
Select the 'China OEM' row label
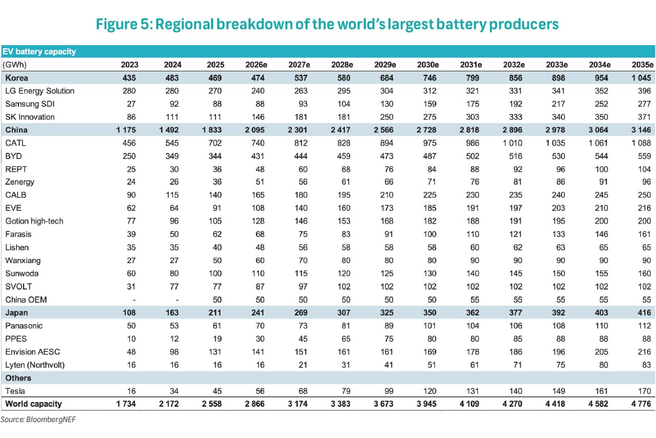[25, 300]
